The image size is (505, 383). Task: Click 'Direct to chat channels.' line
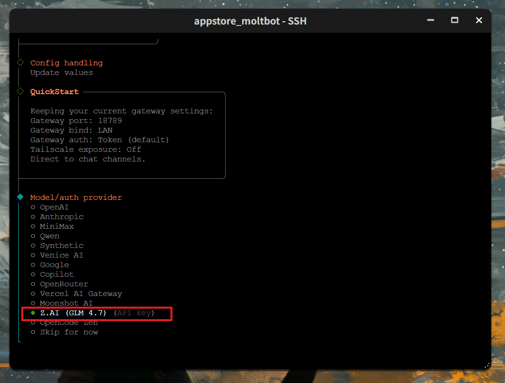(x=88, y=159)
